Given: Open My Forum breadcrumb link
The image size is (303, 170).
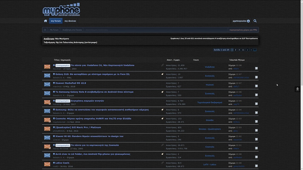Looking at the screenshot, I should 54,30.
